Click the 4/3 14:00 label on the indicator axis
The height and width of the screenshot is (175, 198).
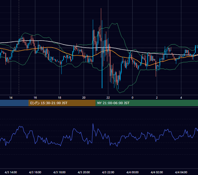(x=11, y=172)
